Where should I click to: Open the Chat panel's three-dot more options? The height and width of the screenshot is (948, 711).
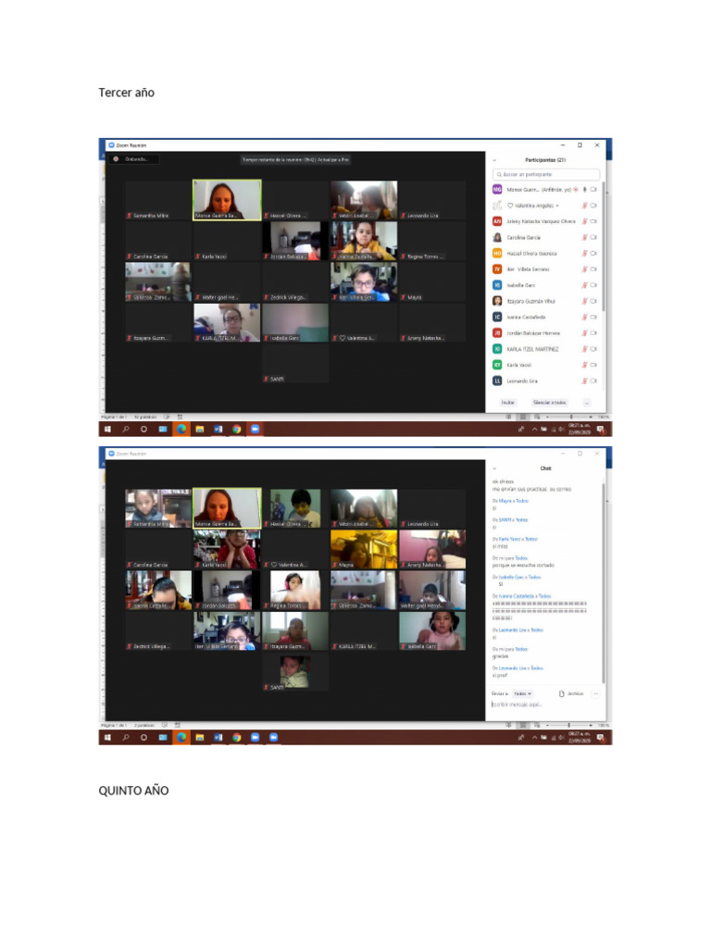(595, 693)
